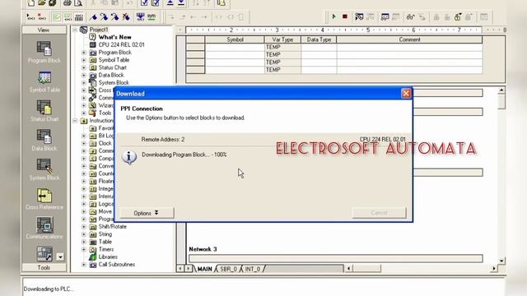Click the Download arrow toolbar icon
This screenshot has width=527, height=296.
[181, 3]
